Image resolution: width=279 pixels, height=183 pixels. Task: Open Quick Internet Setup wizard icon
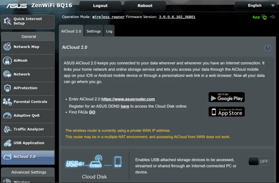tap(7, 21)
